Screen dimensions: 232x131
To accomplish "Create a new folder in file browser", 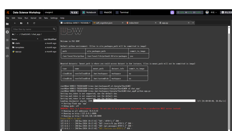I will (21, 23).
